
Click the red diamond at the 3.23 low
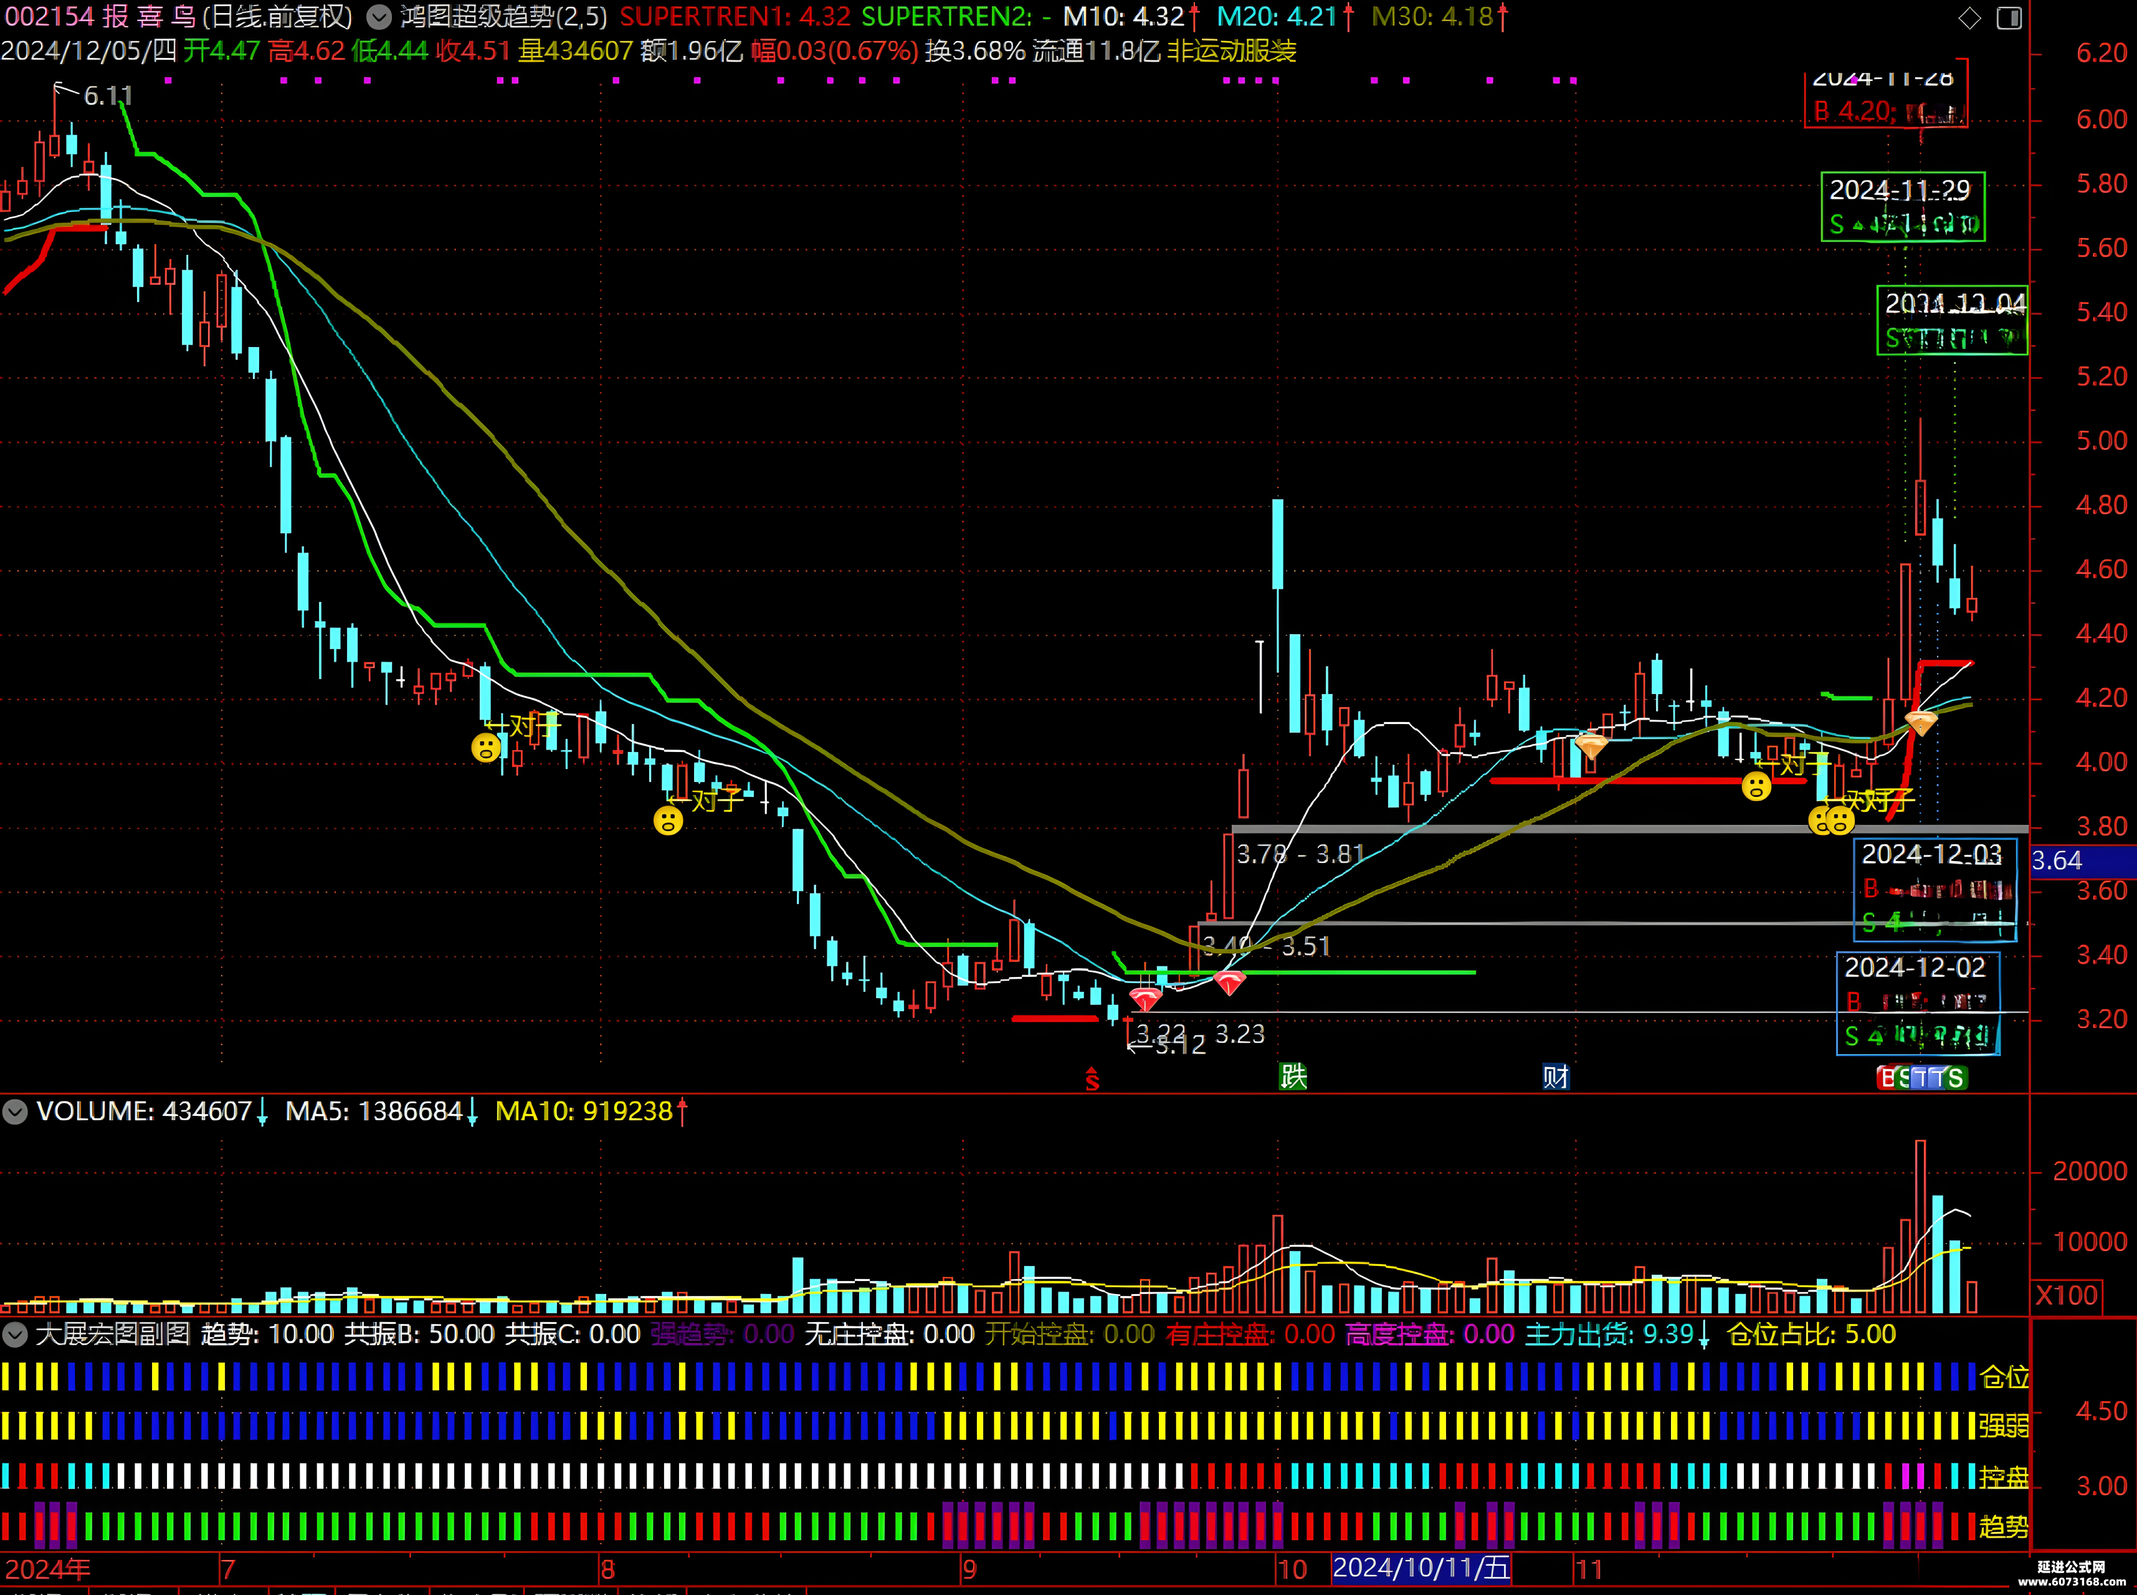pos(1229,983)
